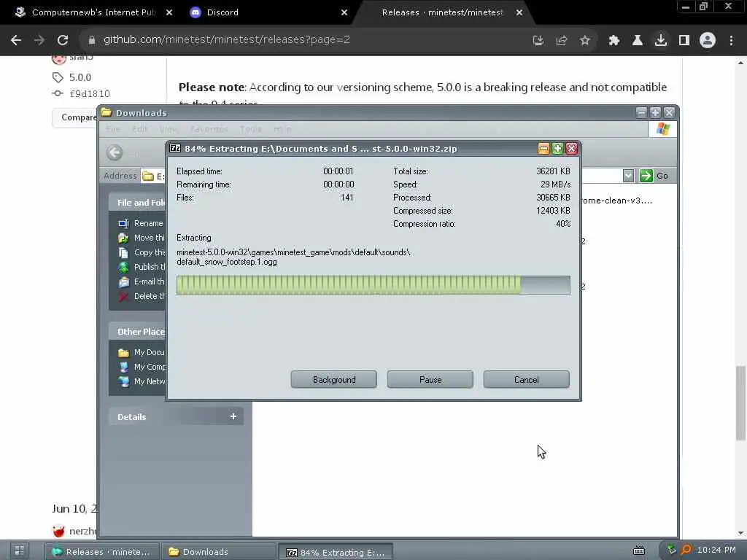
Task: Click the ome-clean-v3 file name
Action: pyautogui.click(x=617, y=201)
